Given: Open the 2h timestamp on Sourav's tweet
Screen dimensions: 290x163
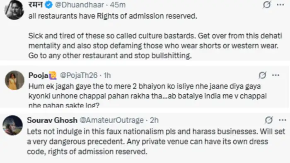Looking at the screenshot, I should (x=154, y=120).
